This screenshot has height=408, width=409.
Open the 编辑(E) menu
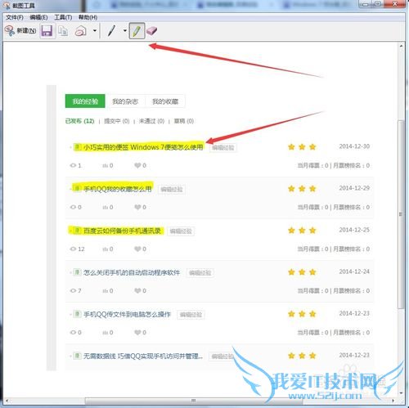pyautogui.click(x=38, y=17)
